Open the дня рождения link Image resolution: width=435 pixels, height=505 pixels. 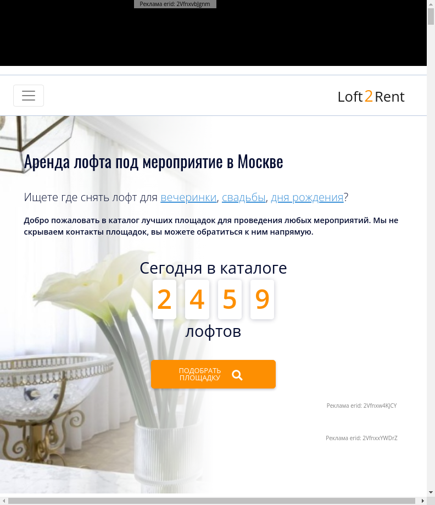click(307, 197)
